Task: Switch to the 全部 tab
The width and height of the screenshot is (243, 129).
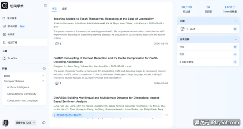Action: pos(64,9)
